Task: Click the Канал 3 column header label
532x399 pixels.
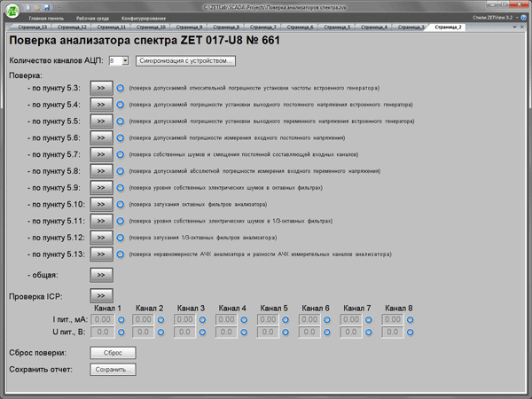Action: pos(191,309)
